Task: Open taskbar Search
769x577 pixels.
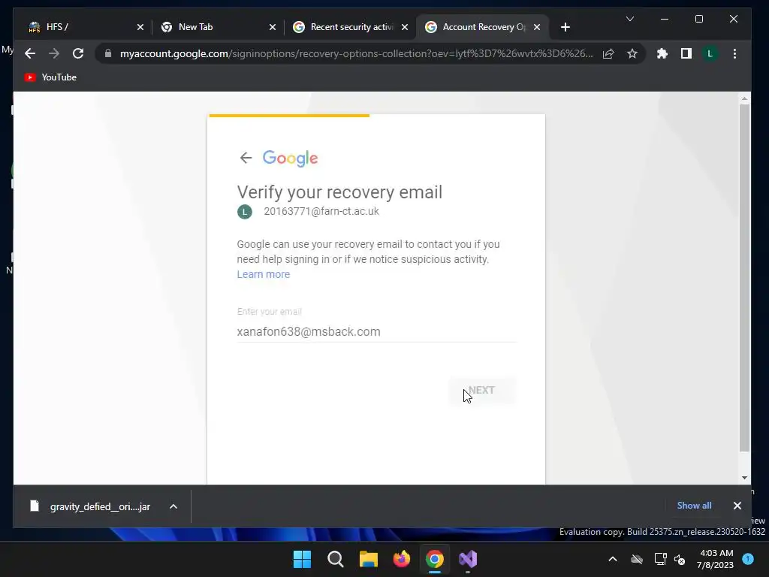Action: tap(336, 559)
